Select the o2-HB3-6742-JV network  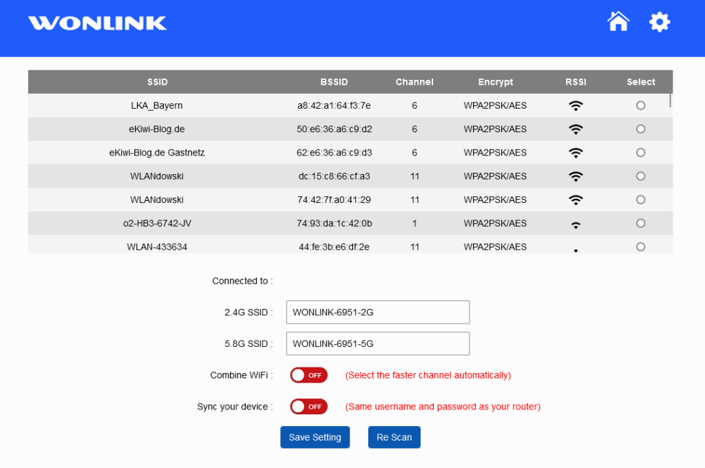pyautogui.click(x=640, y=222)
